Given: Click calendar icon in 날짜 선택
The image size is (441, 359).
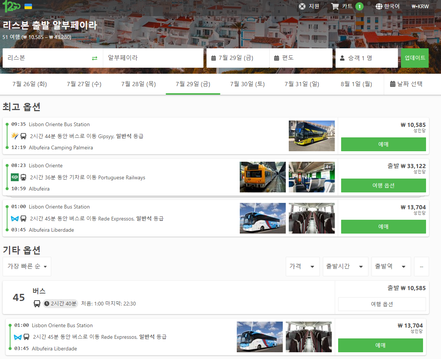Looking at the screenshot, I should [393, 84].
